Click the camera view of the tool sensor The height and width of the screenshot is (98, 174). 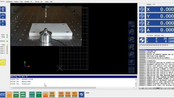click(46, 26)
